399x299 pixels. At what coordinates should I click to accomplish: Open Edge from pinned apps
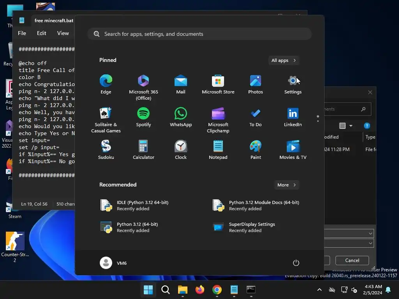106,84
